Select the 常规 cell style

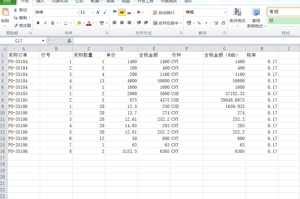pyautogui.click(x=283, y=12)
